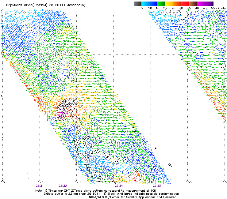
Task: Click the brown 35-40 knots legend swatch
Action: [193, 4]
